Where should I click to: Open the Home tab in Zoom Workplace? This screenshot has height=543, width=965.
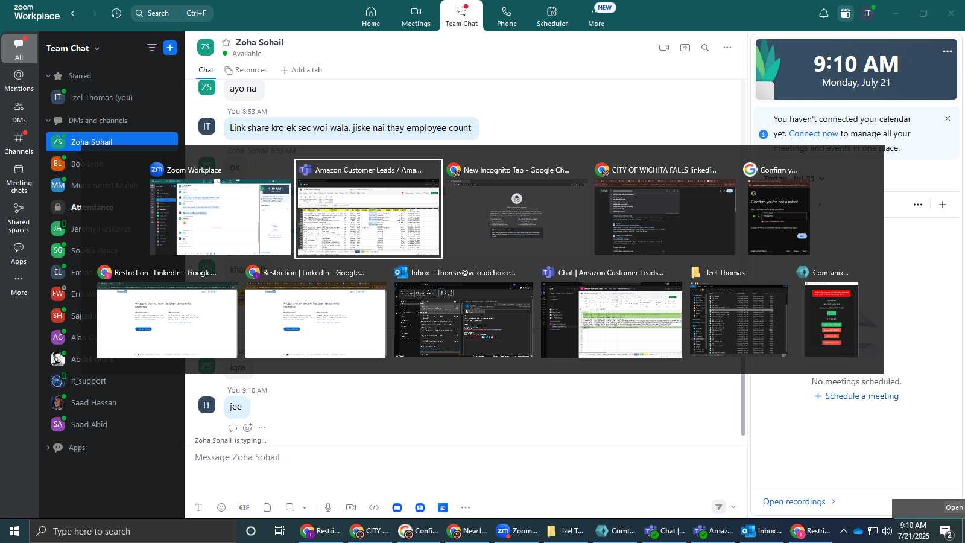371,16
